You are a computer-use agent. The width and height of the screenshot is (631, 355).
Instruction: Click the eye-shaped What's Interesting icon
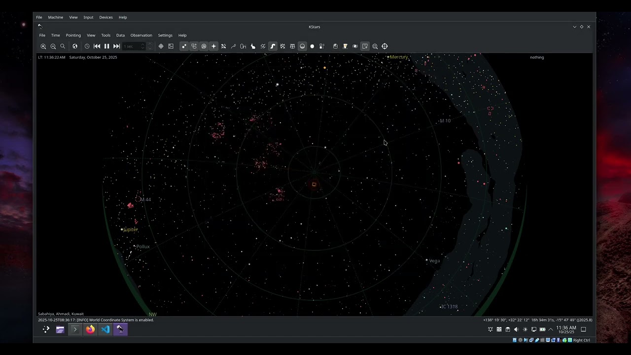[x=355, y=46]
